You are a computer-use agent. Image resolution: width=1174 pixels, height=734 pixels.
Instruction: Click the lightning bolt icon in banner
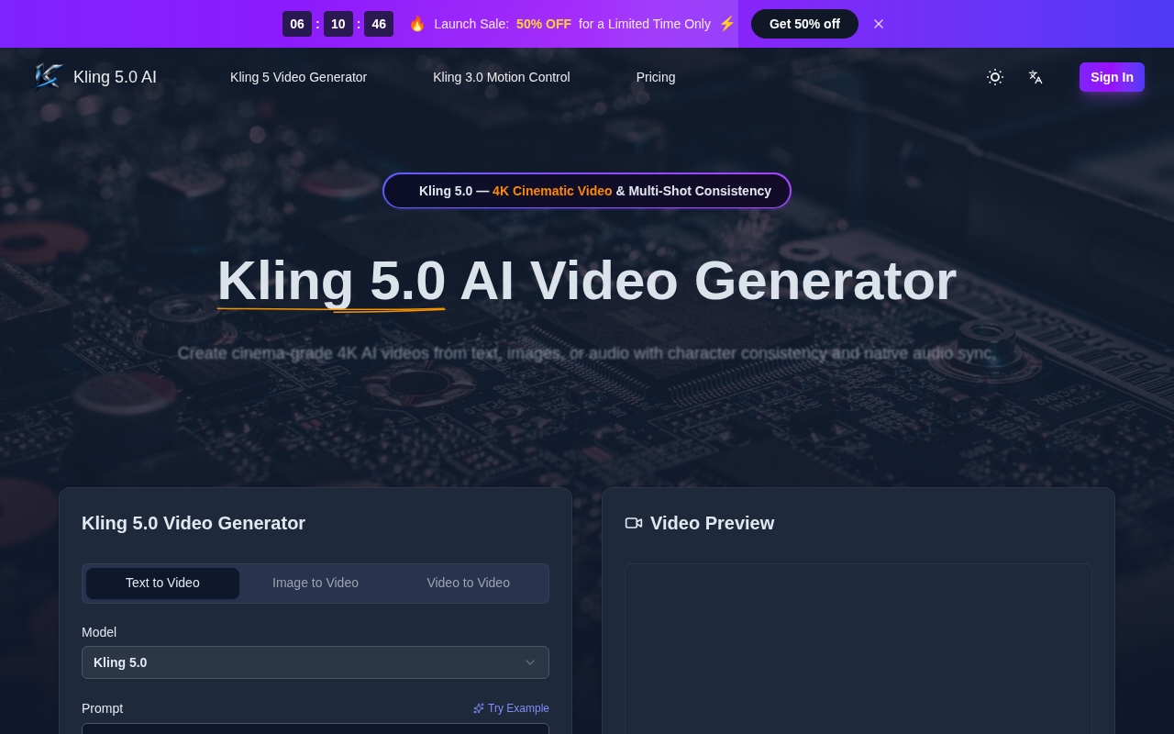point(726,24)
